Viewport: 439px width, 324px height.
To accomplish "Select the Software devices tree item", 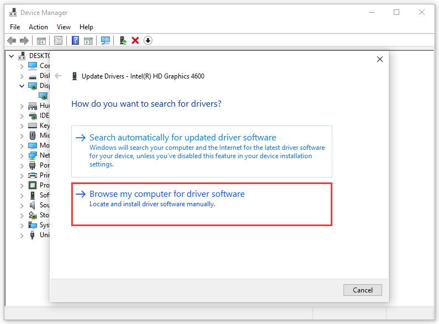I will pyautogui.click(x=45, y=195).
